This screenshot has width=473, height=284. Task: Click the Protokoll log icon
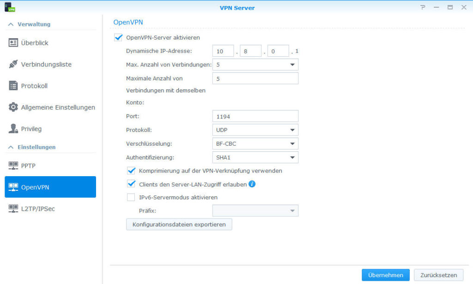tap(13, 86)
